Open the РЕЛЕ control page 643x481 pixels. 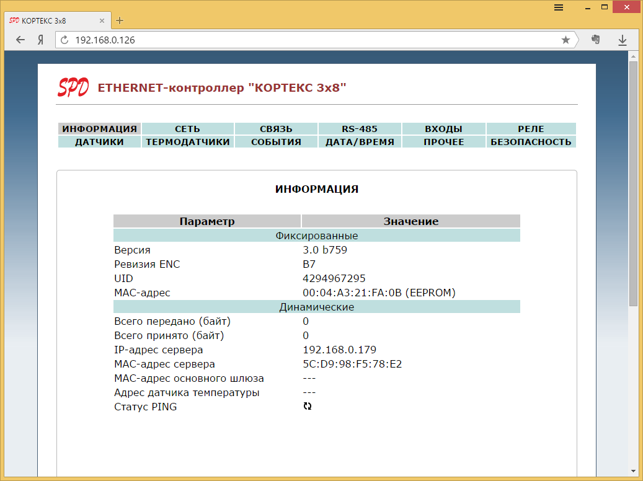531,129
